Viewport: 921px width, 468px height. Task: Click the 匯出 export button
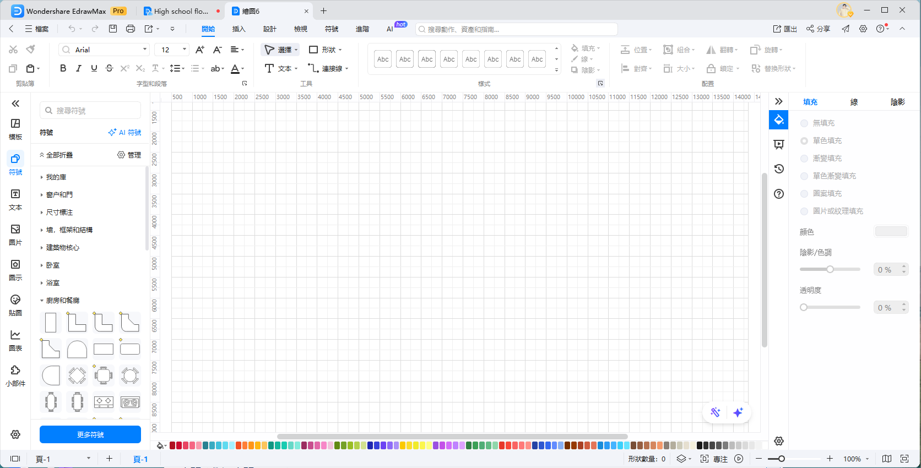(x=785, y=29)
